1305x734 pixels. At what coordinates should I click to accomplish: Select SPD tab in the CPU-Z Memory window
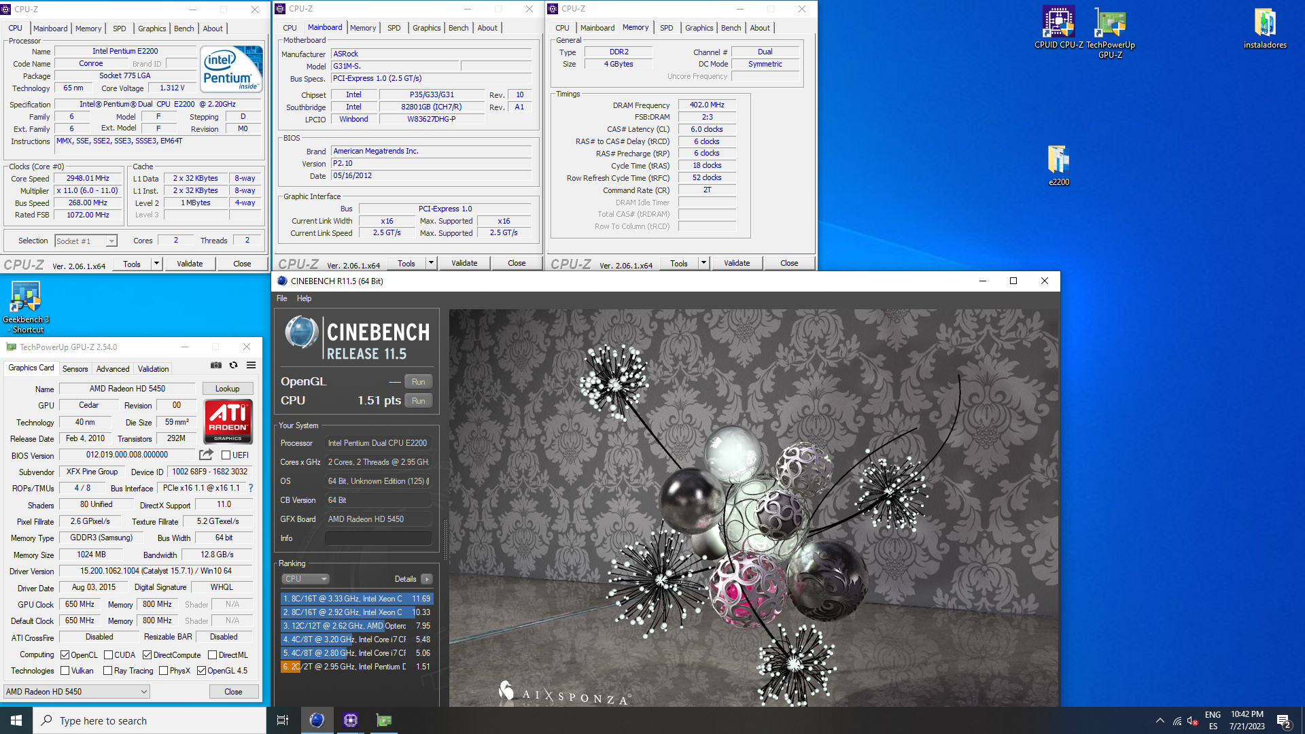tap(667, 28)
